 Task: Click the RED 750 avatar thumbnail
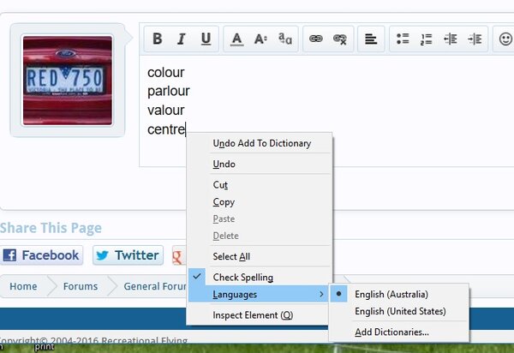tap(68, 80)
